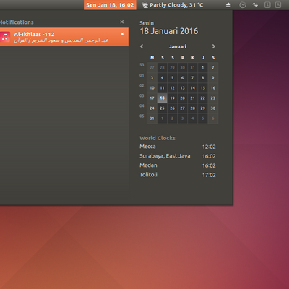Open the Al-Ikhlaas -112 notification
Image resolution: width=289 pixels, height=289 pixels.
point(64,37)
